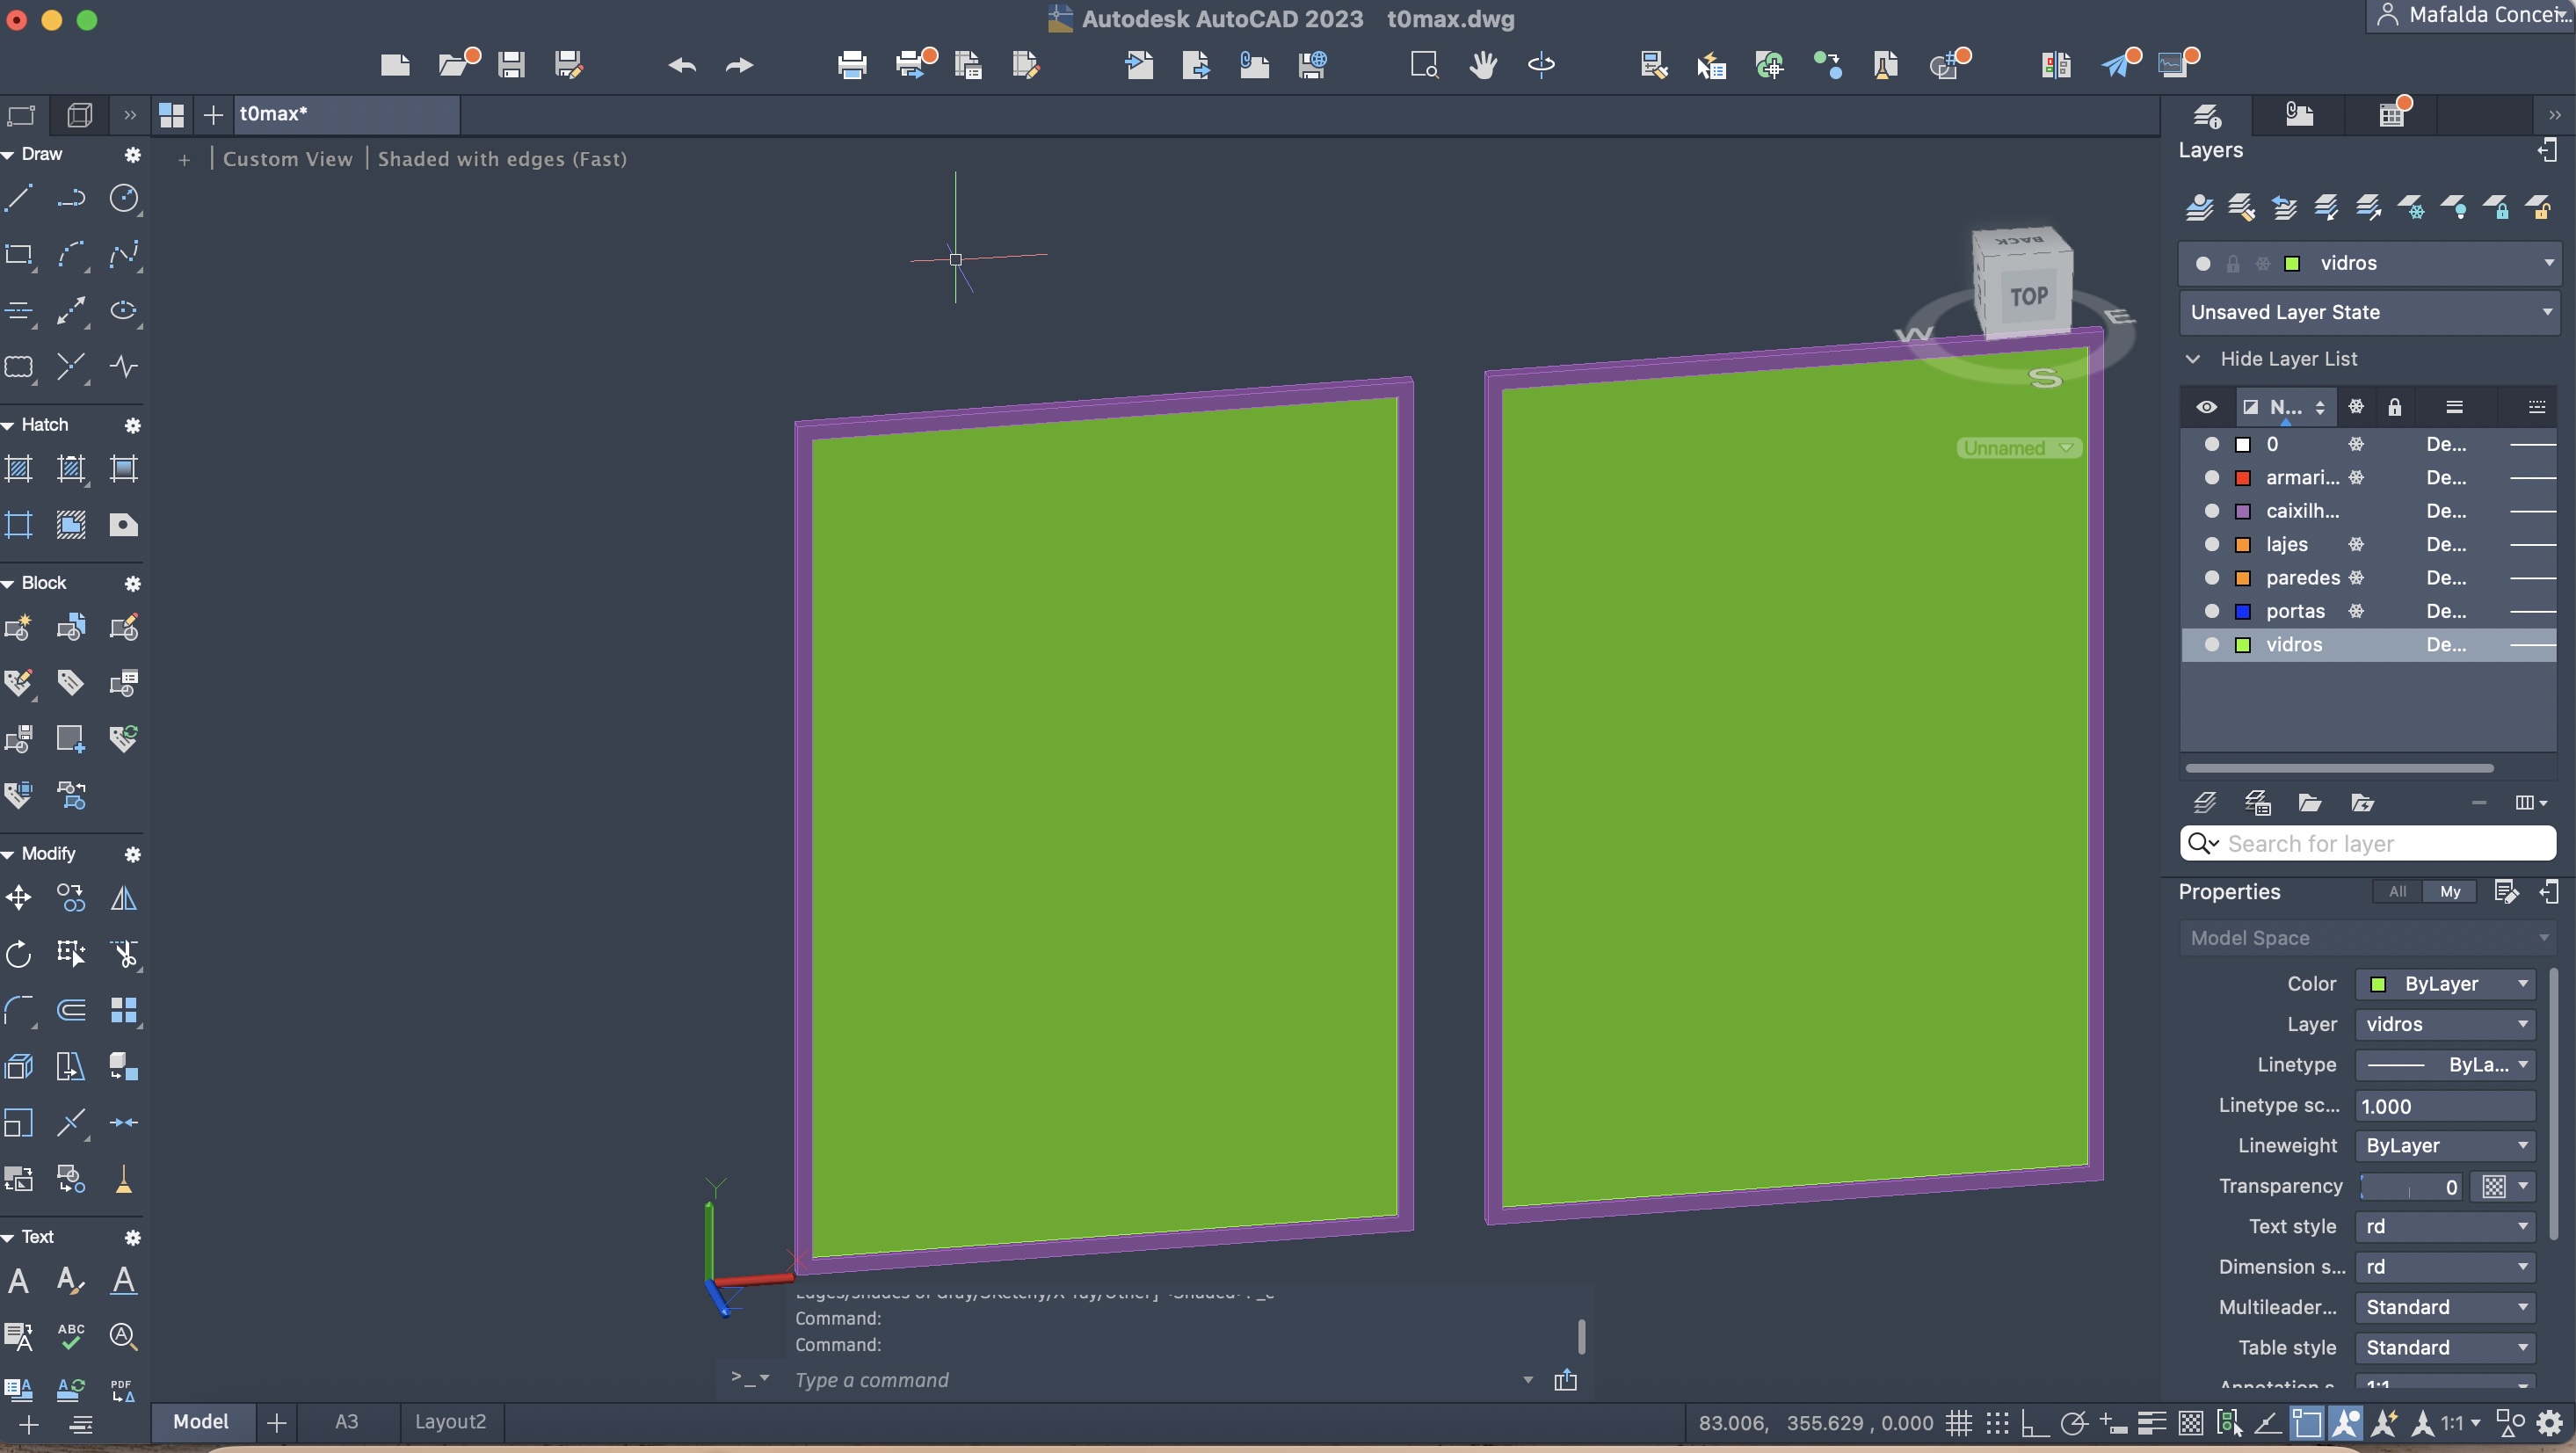
Task: Select the Circle draw tool
Action: 124,198
